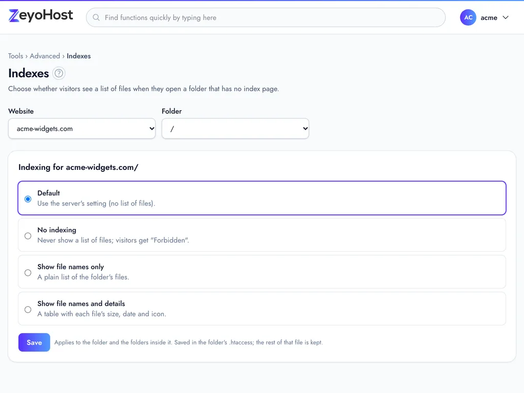The width and height of the screenshot is (524, 393).
Task: Click the search magnifier icon
Action: click(96, 17)
